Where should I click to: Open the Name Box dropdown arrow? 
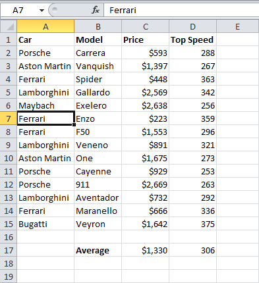pyautogui.click(x=42, y=11)
